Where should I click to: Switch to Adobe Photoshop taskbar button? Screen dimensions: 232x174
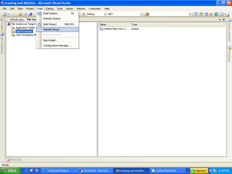(168, 171)
